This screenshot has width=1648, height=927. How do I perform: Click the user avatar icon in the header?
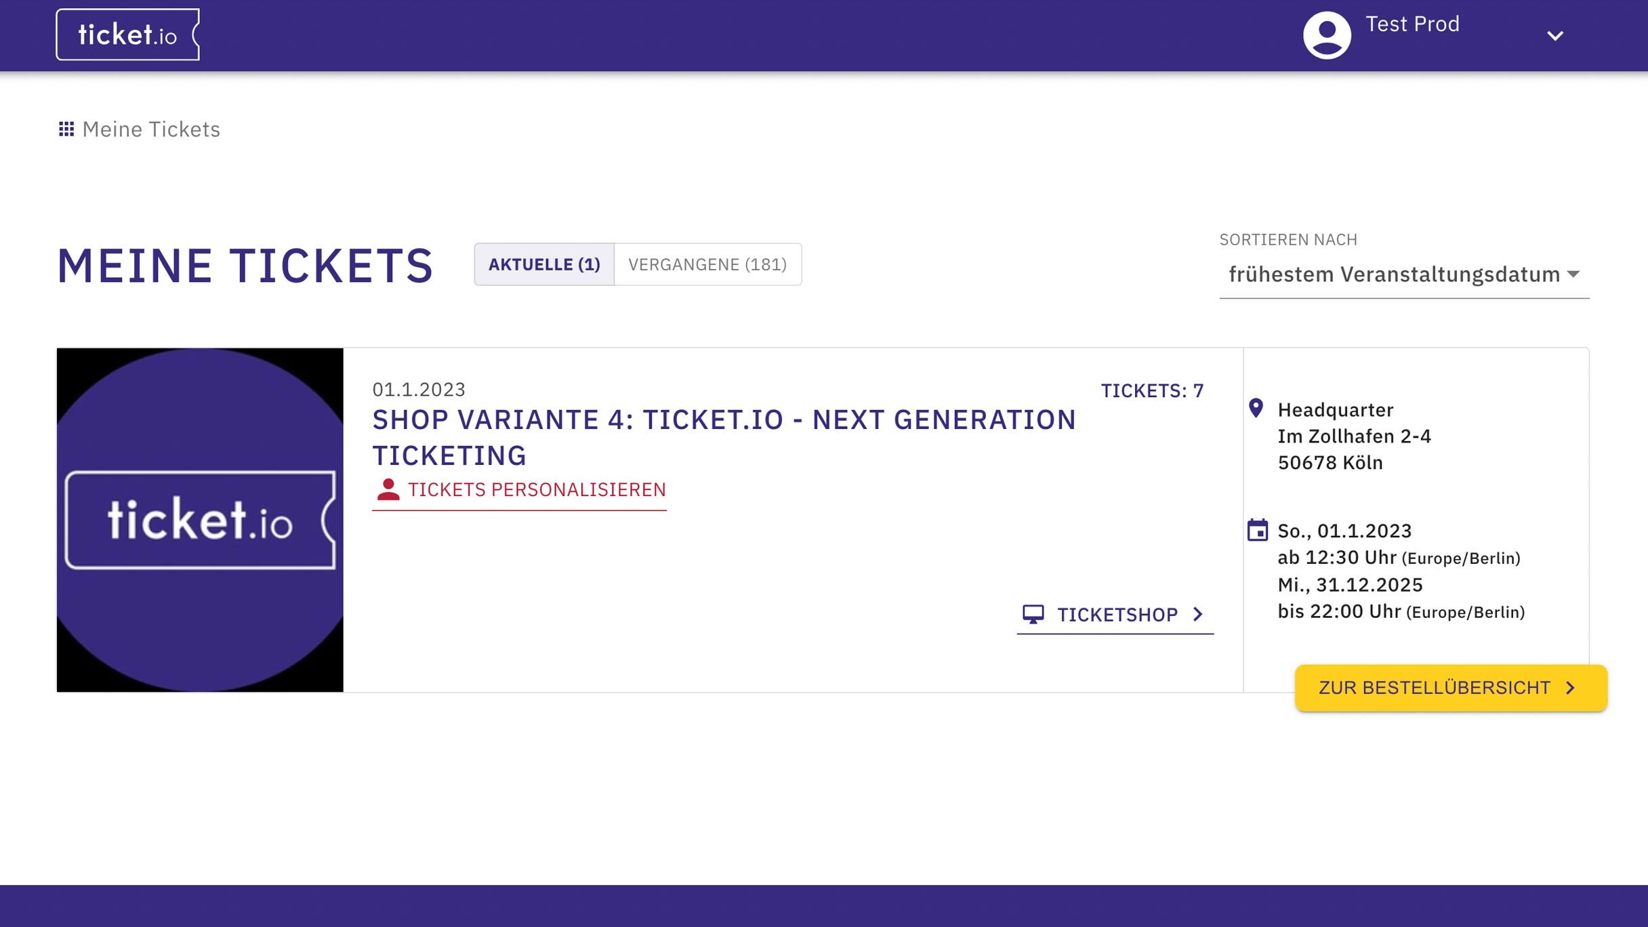click(x=1326, y=34)
